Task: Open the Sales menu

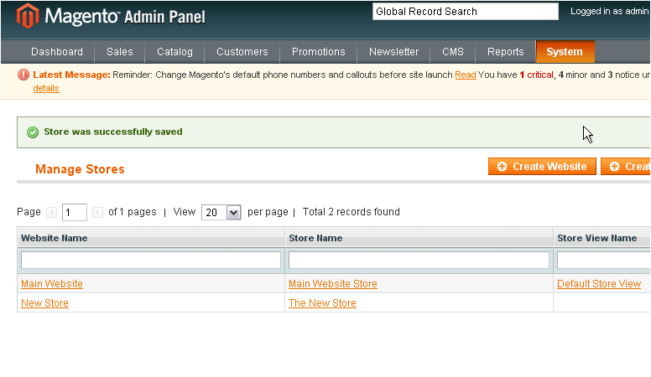Action: [x=120, y=52]
